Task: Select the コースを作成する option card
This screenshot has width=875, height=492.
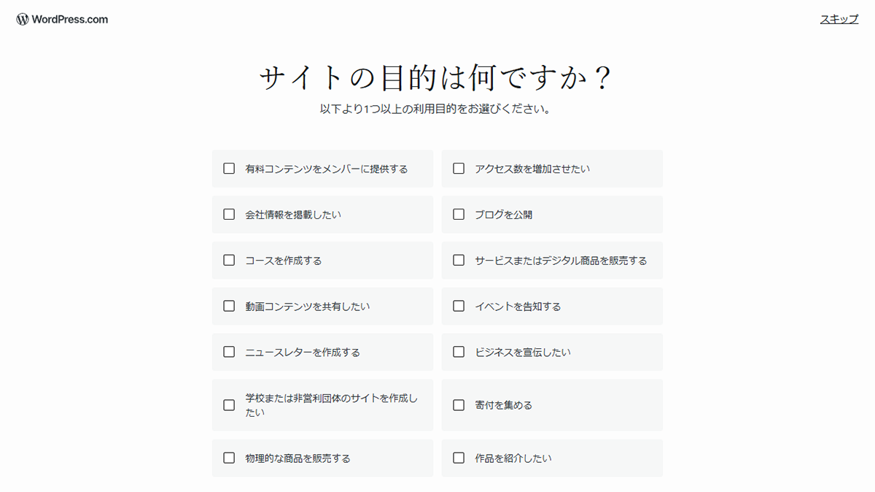Action: (x=322, y=260)
